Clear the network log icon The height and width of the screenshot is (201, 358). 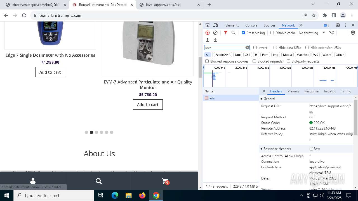tap(215, 33)
